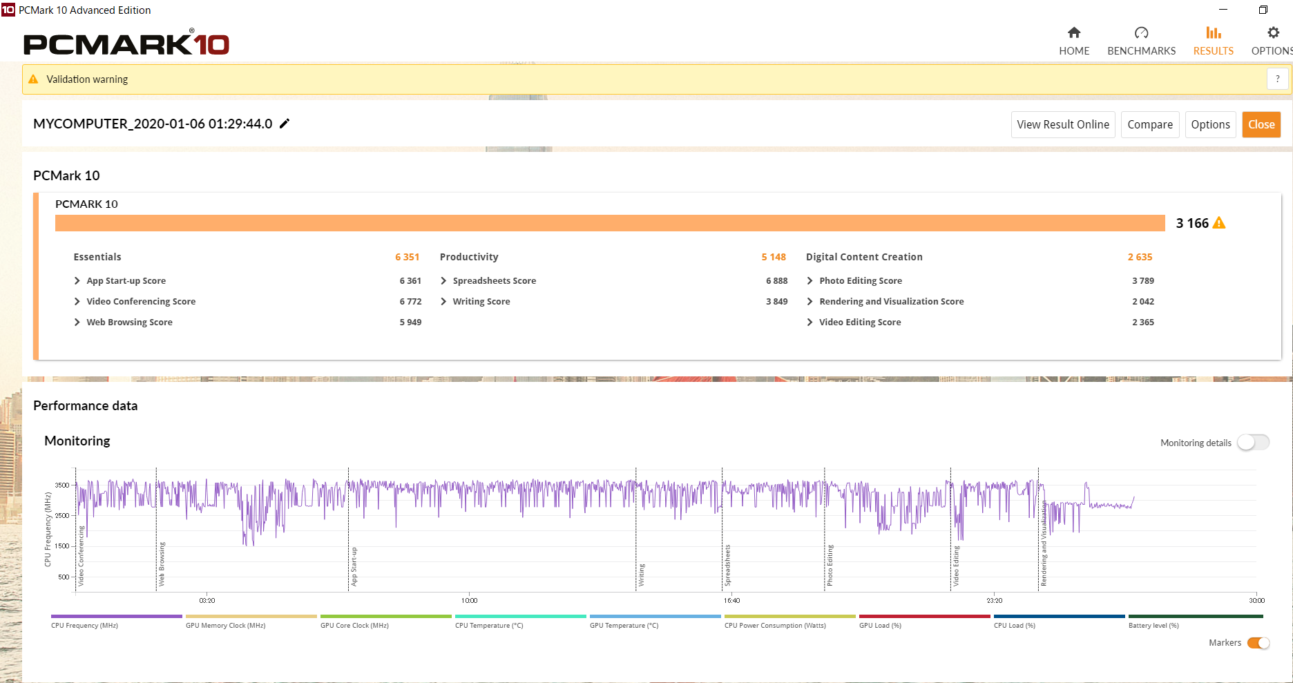
Task: Click the View Result Online button
Action: tap(1063, 125)
